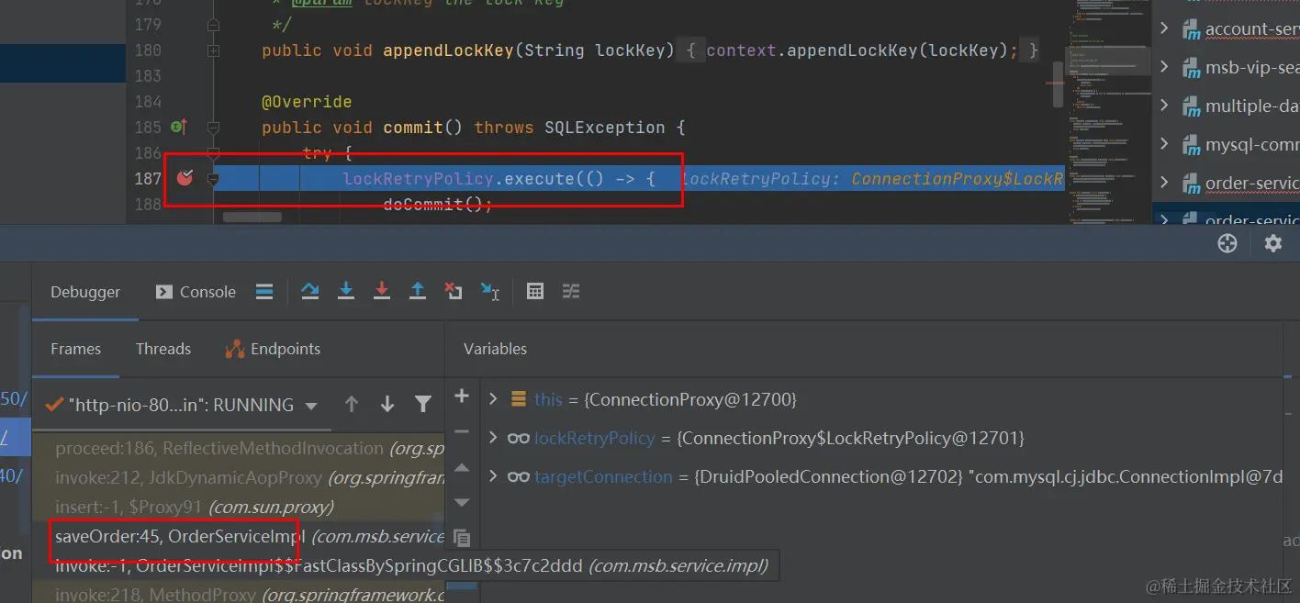Open the Endpoints tab
The height and width of the screenshot is (603, 1300).
click(273, 349)
